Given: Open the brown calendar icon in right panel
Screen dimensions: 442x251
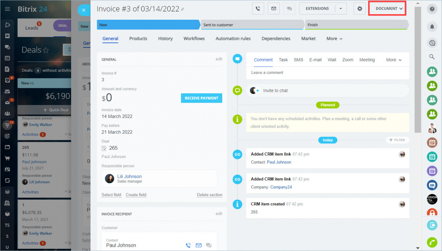Looking at the screenshot, I should [x=432, y=142].
